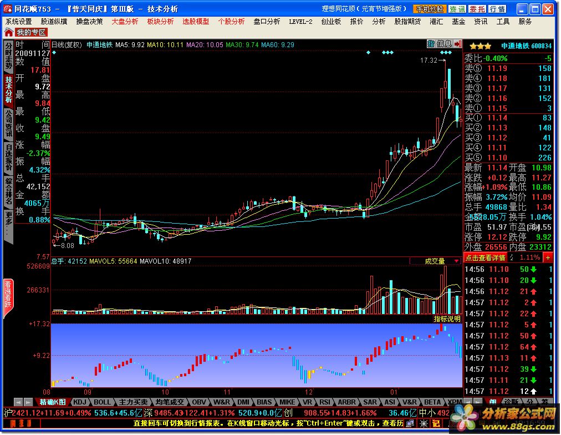Open the 大盘分析 menu
The image size is (561, 435).
pos(125,22)
